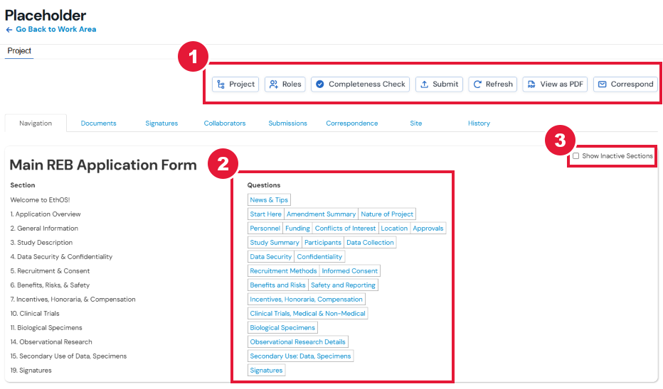Open the Site tab
663x389 pixels.
(415, 124)
